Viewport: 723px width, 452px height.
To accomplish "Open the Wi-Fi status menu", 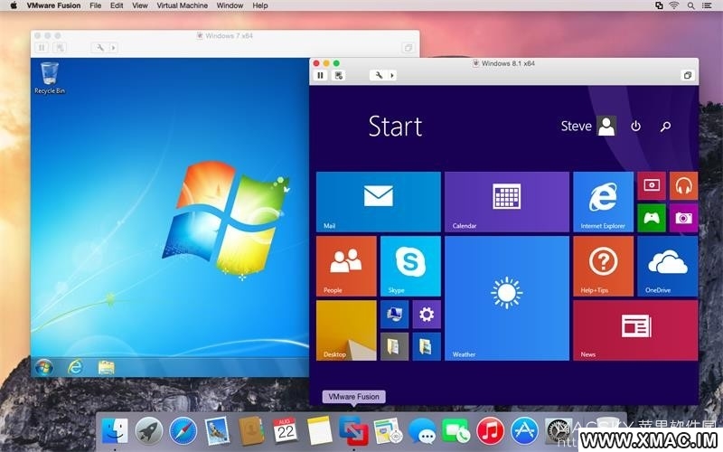I will coord(674,5).
